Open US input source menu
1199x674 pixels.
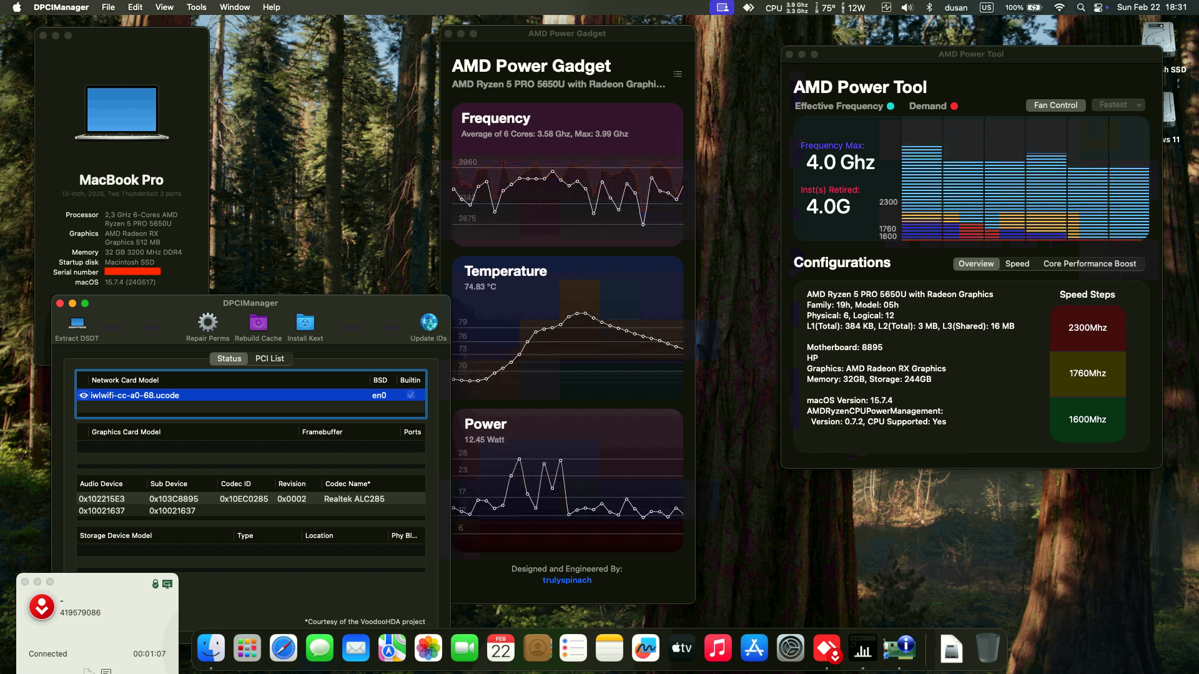(x=987, y=7)
